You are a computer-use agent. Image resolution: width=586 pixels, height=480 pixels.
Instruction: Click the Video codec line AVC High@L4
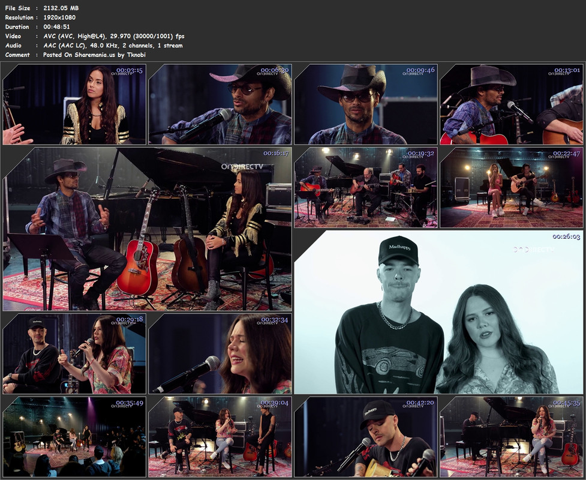(114, 36)
